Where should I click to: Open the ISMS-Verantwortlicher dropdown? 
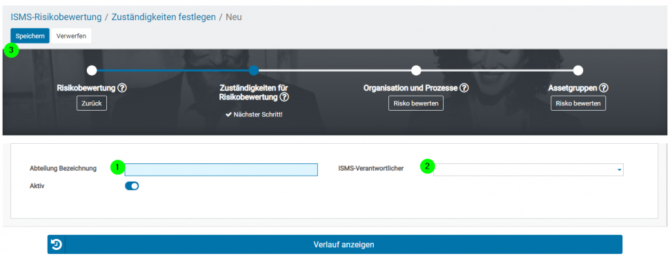point(528,169)
